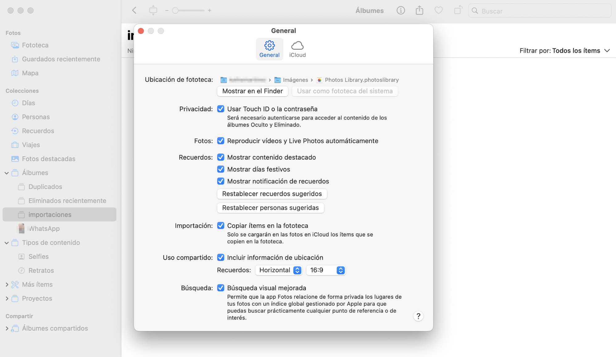Click the Share icon in the toolbar
The image size is (616, 357).
click(419, 10)
